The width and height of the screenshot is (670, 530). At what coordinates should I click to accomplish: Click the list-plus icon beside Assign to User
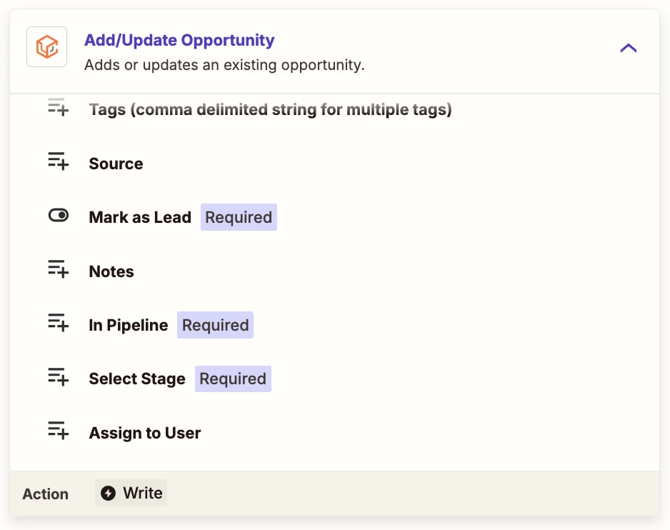click(x=58, y=431)
